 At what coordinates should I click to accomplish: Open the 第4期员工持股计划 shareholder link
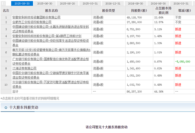pyautogui.click(x=47, y=36)
